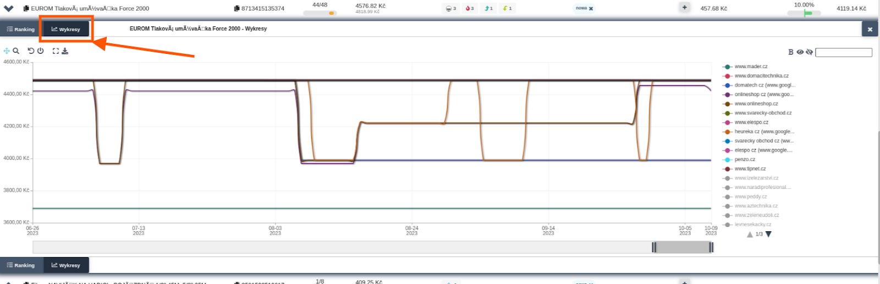Toggle www.tipnet.cz series
Screen dimensions: 880x284
pos(745,169)
